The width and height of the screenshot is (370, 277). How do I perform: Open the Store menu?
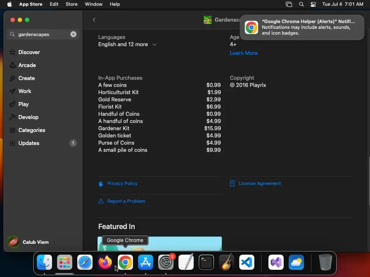tap(72, 4)
